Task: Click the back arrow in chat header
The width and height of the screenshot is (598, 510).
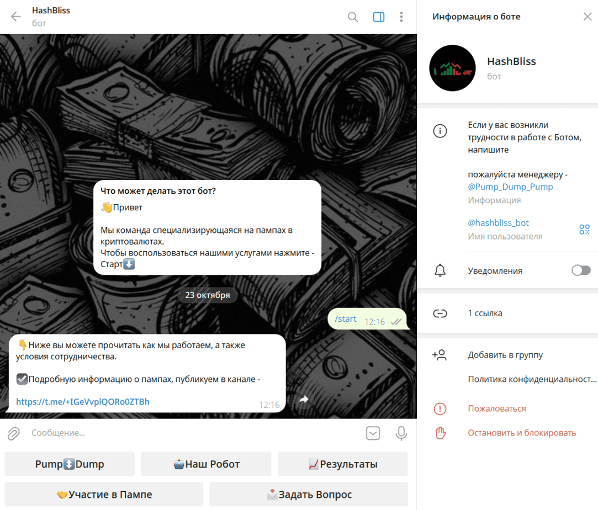Action: pos(16,17)
